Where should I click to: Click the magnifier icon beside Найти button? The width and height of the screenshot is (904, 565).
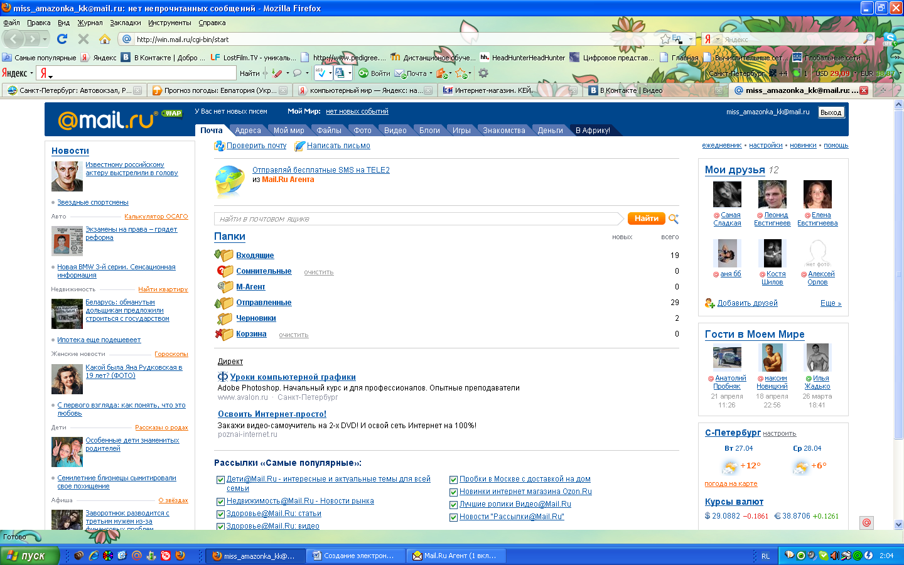[x=674, y=218]
